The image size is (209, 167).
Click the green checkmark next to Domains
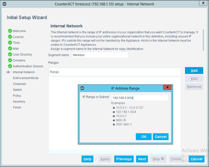click(10, 60)
